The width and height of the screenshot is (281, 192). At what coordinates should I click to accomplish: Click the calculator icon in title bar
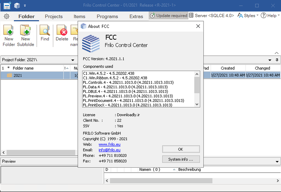tap(7, 6)
